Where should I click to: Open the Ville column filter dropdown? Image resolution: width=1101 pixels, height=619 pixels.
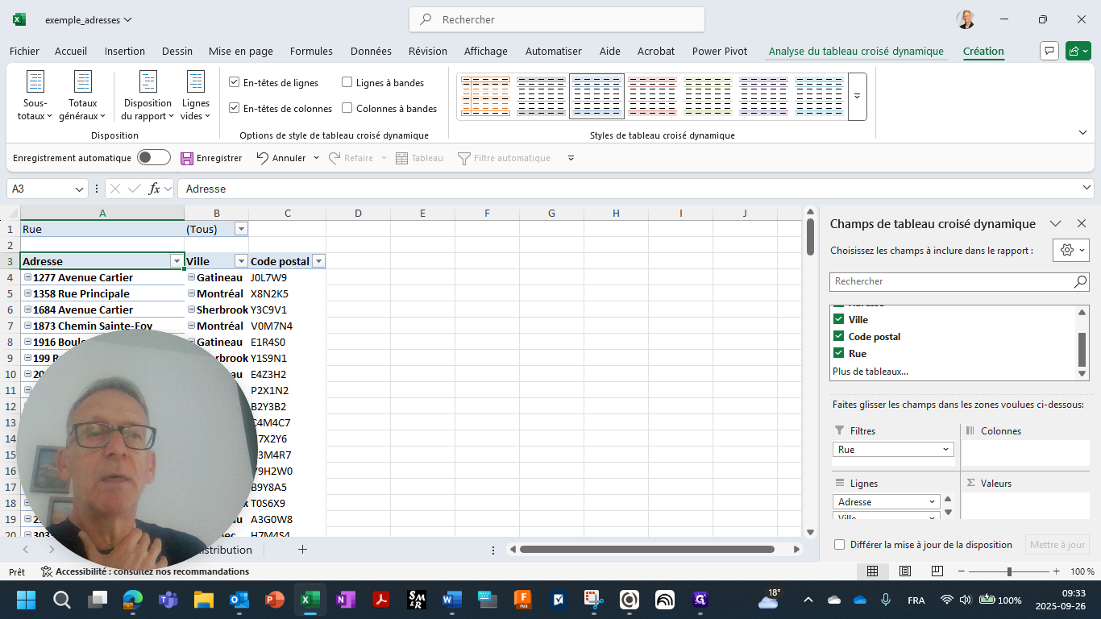(x=240, y=260)
